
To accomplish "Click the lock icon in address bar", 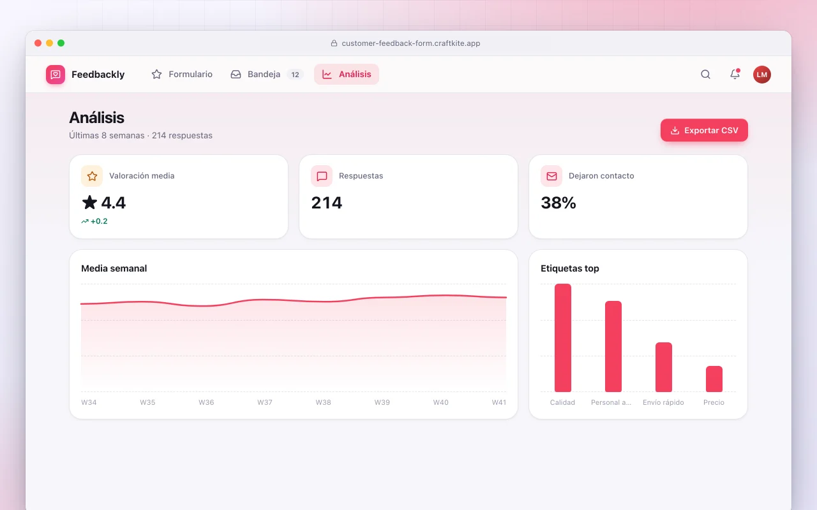I will [x=334, y=43].
